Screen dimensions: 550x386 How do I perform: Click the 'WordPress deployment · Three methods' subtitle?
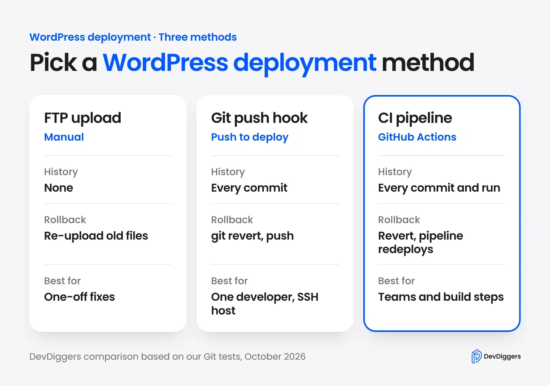[x=133, y=37]
